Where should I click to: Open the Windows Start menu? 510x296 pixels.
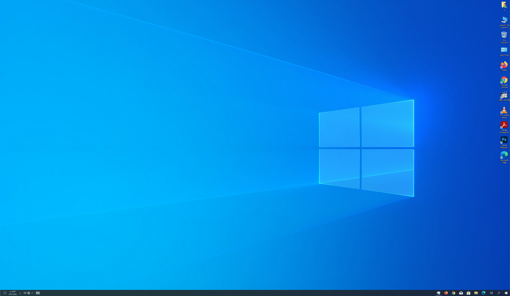click(506, 293)
